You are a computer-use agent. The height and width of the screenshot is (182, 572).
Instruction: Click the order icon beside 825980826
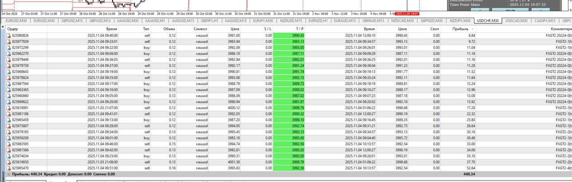[8, 35]
